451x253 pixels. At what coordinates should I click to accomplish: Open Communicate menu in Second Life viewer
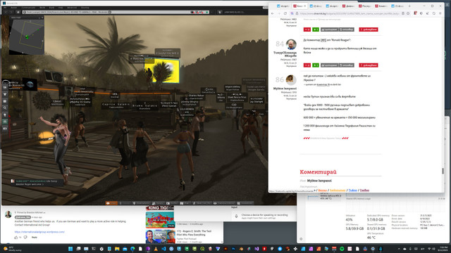pyautogui.click(x=28, y=8)
